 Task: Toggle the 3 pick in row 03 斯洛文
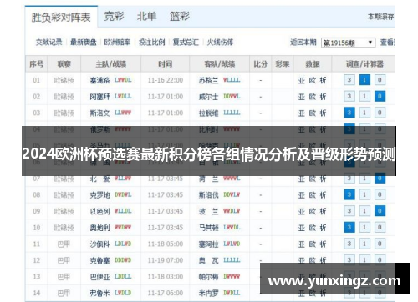pos(349,113)
